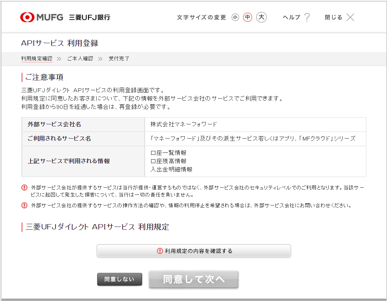
Task: Set text size to medium (中)
Action: (247, 17)
